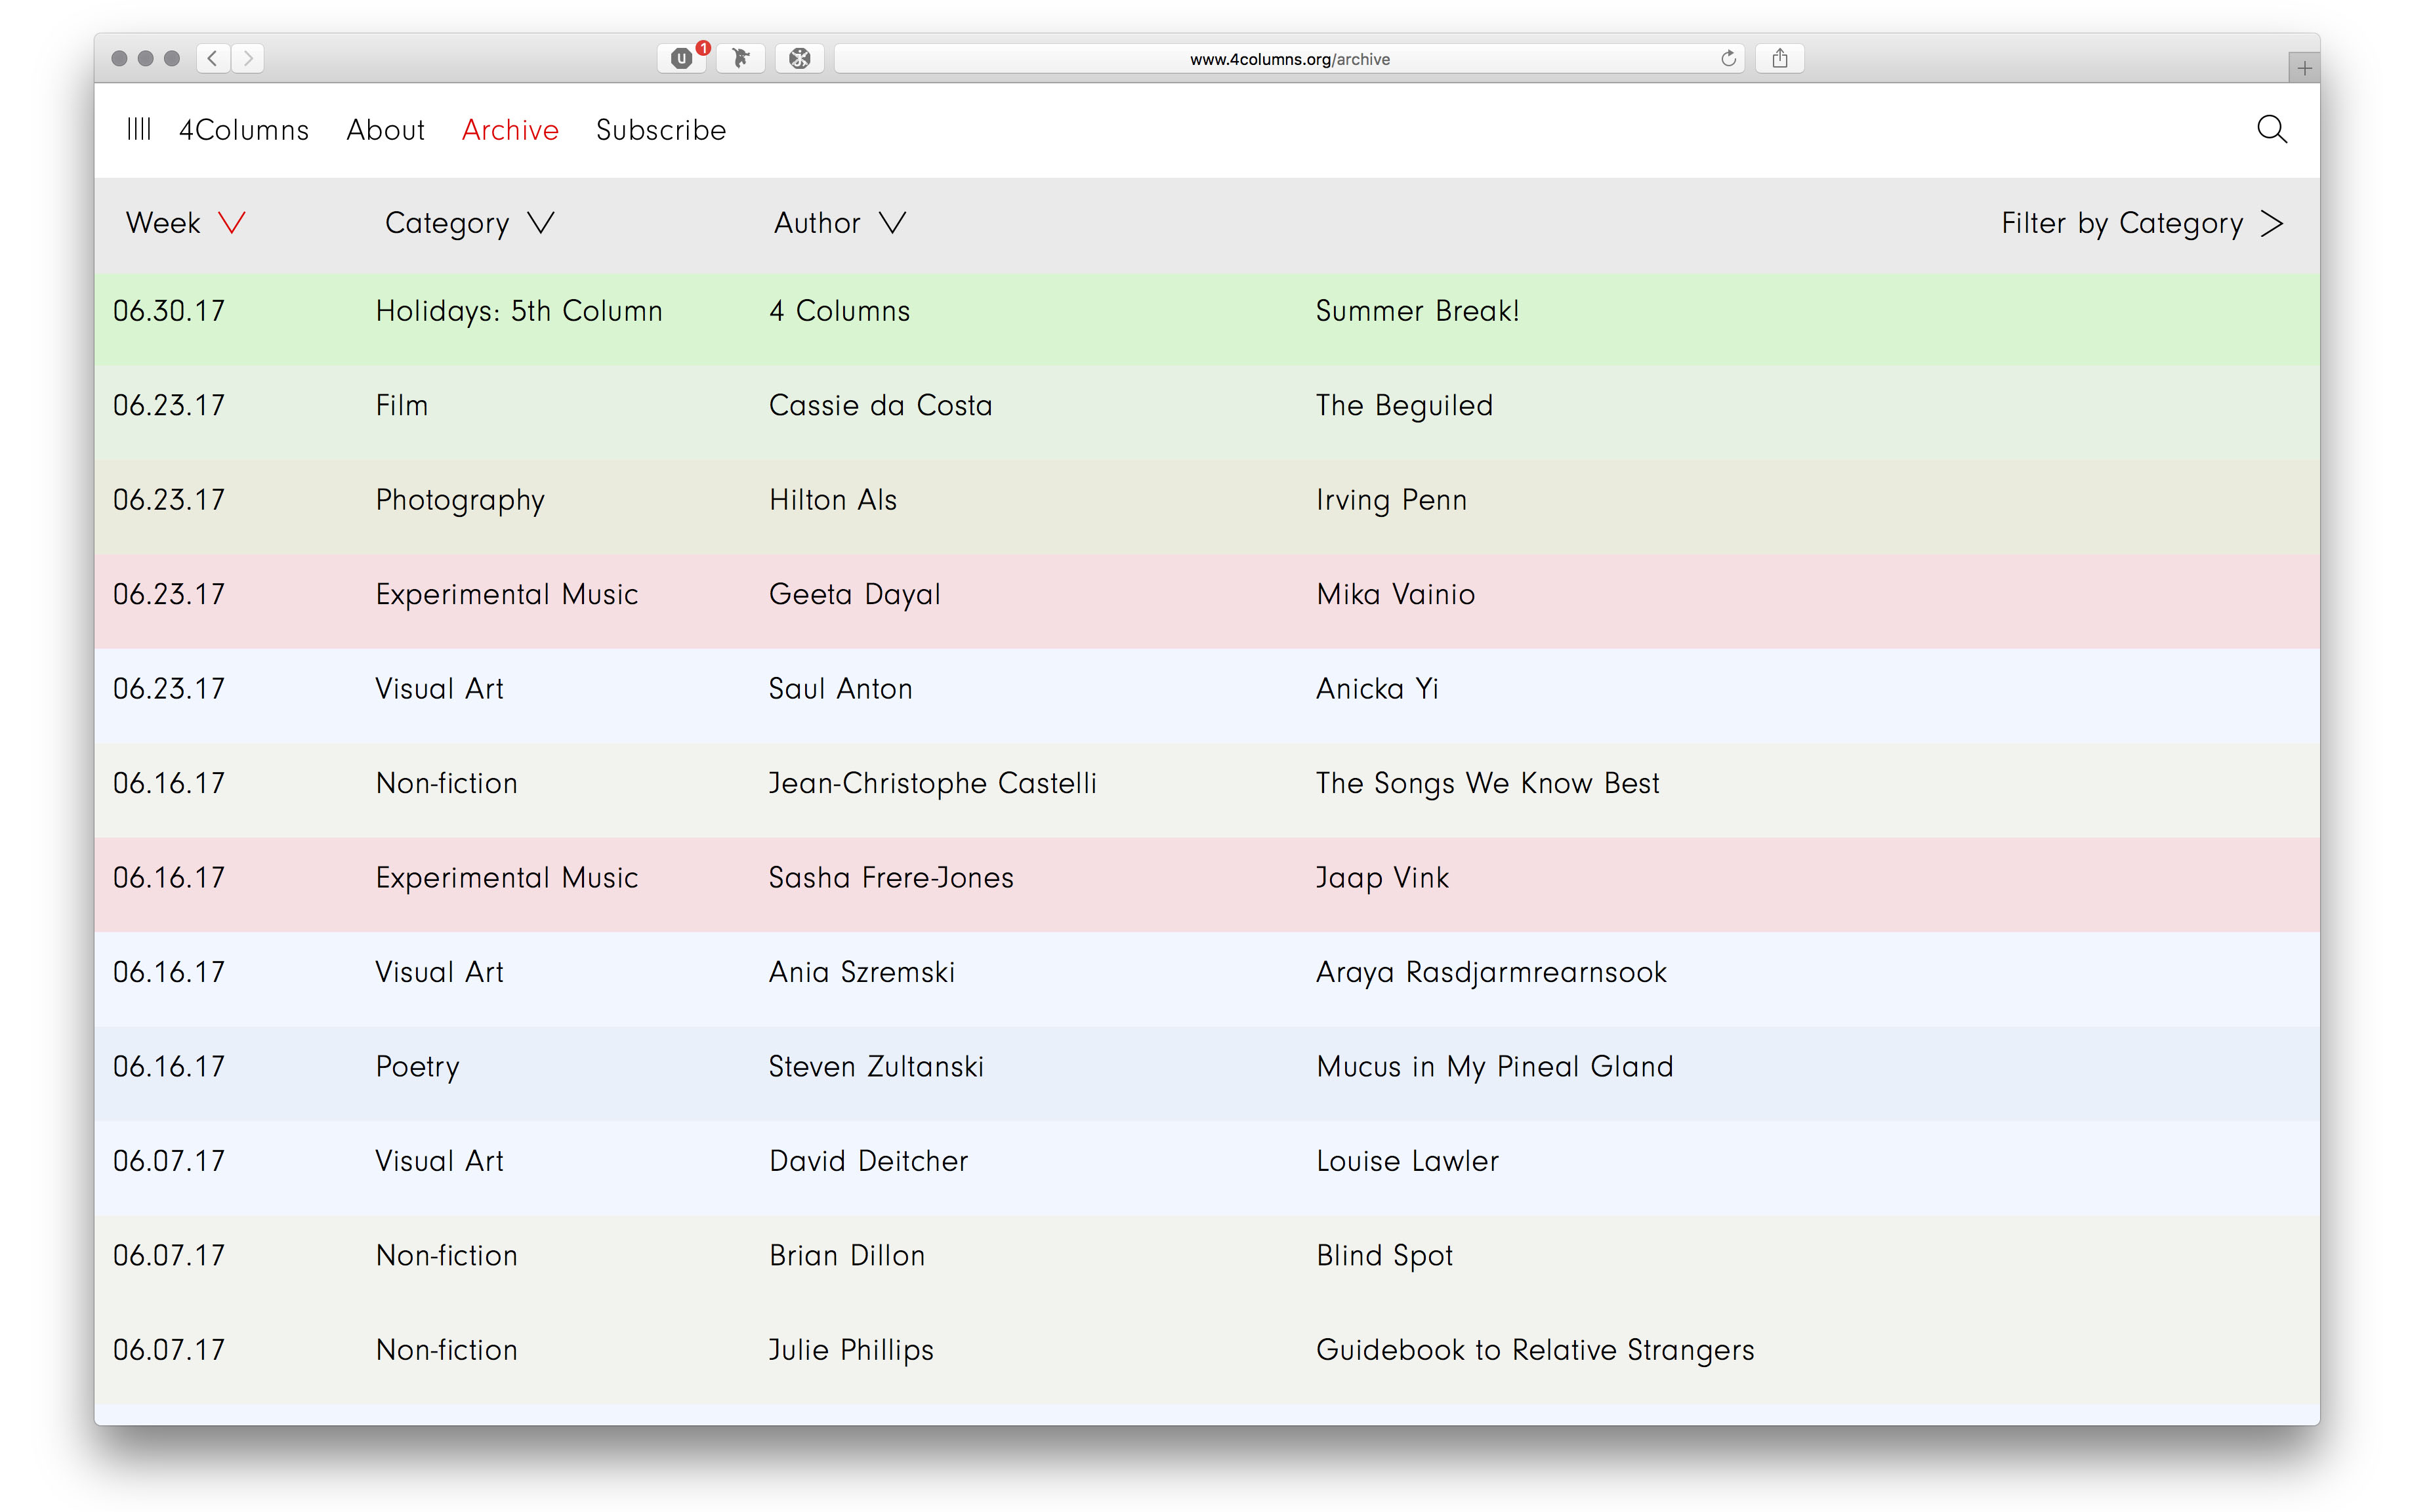Click the search magnifier icon
Image resolution: width=2410 pixels, height=1512 pixels.
tap(2271, 129)
